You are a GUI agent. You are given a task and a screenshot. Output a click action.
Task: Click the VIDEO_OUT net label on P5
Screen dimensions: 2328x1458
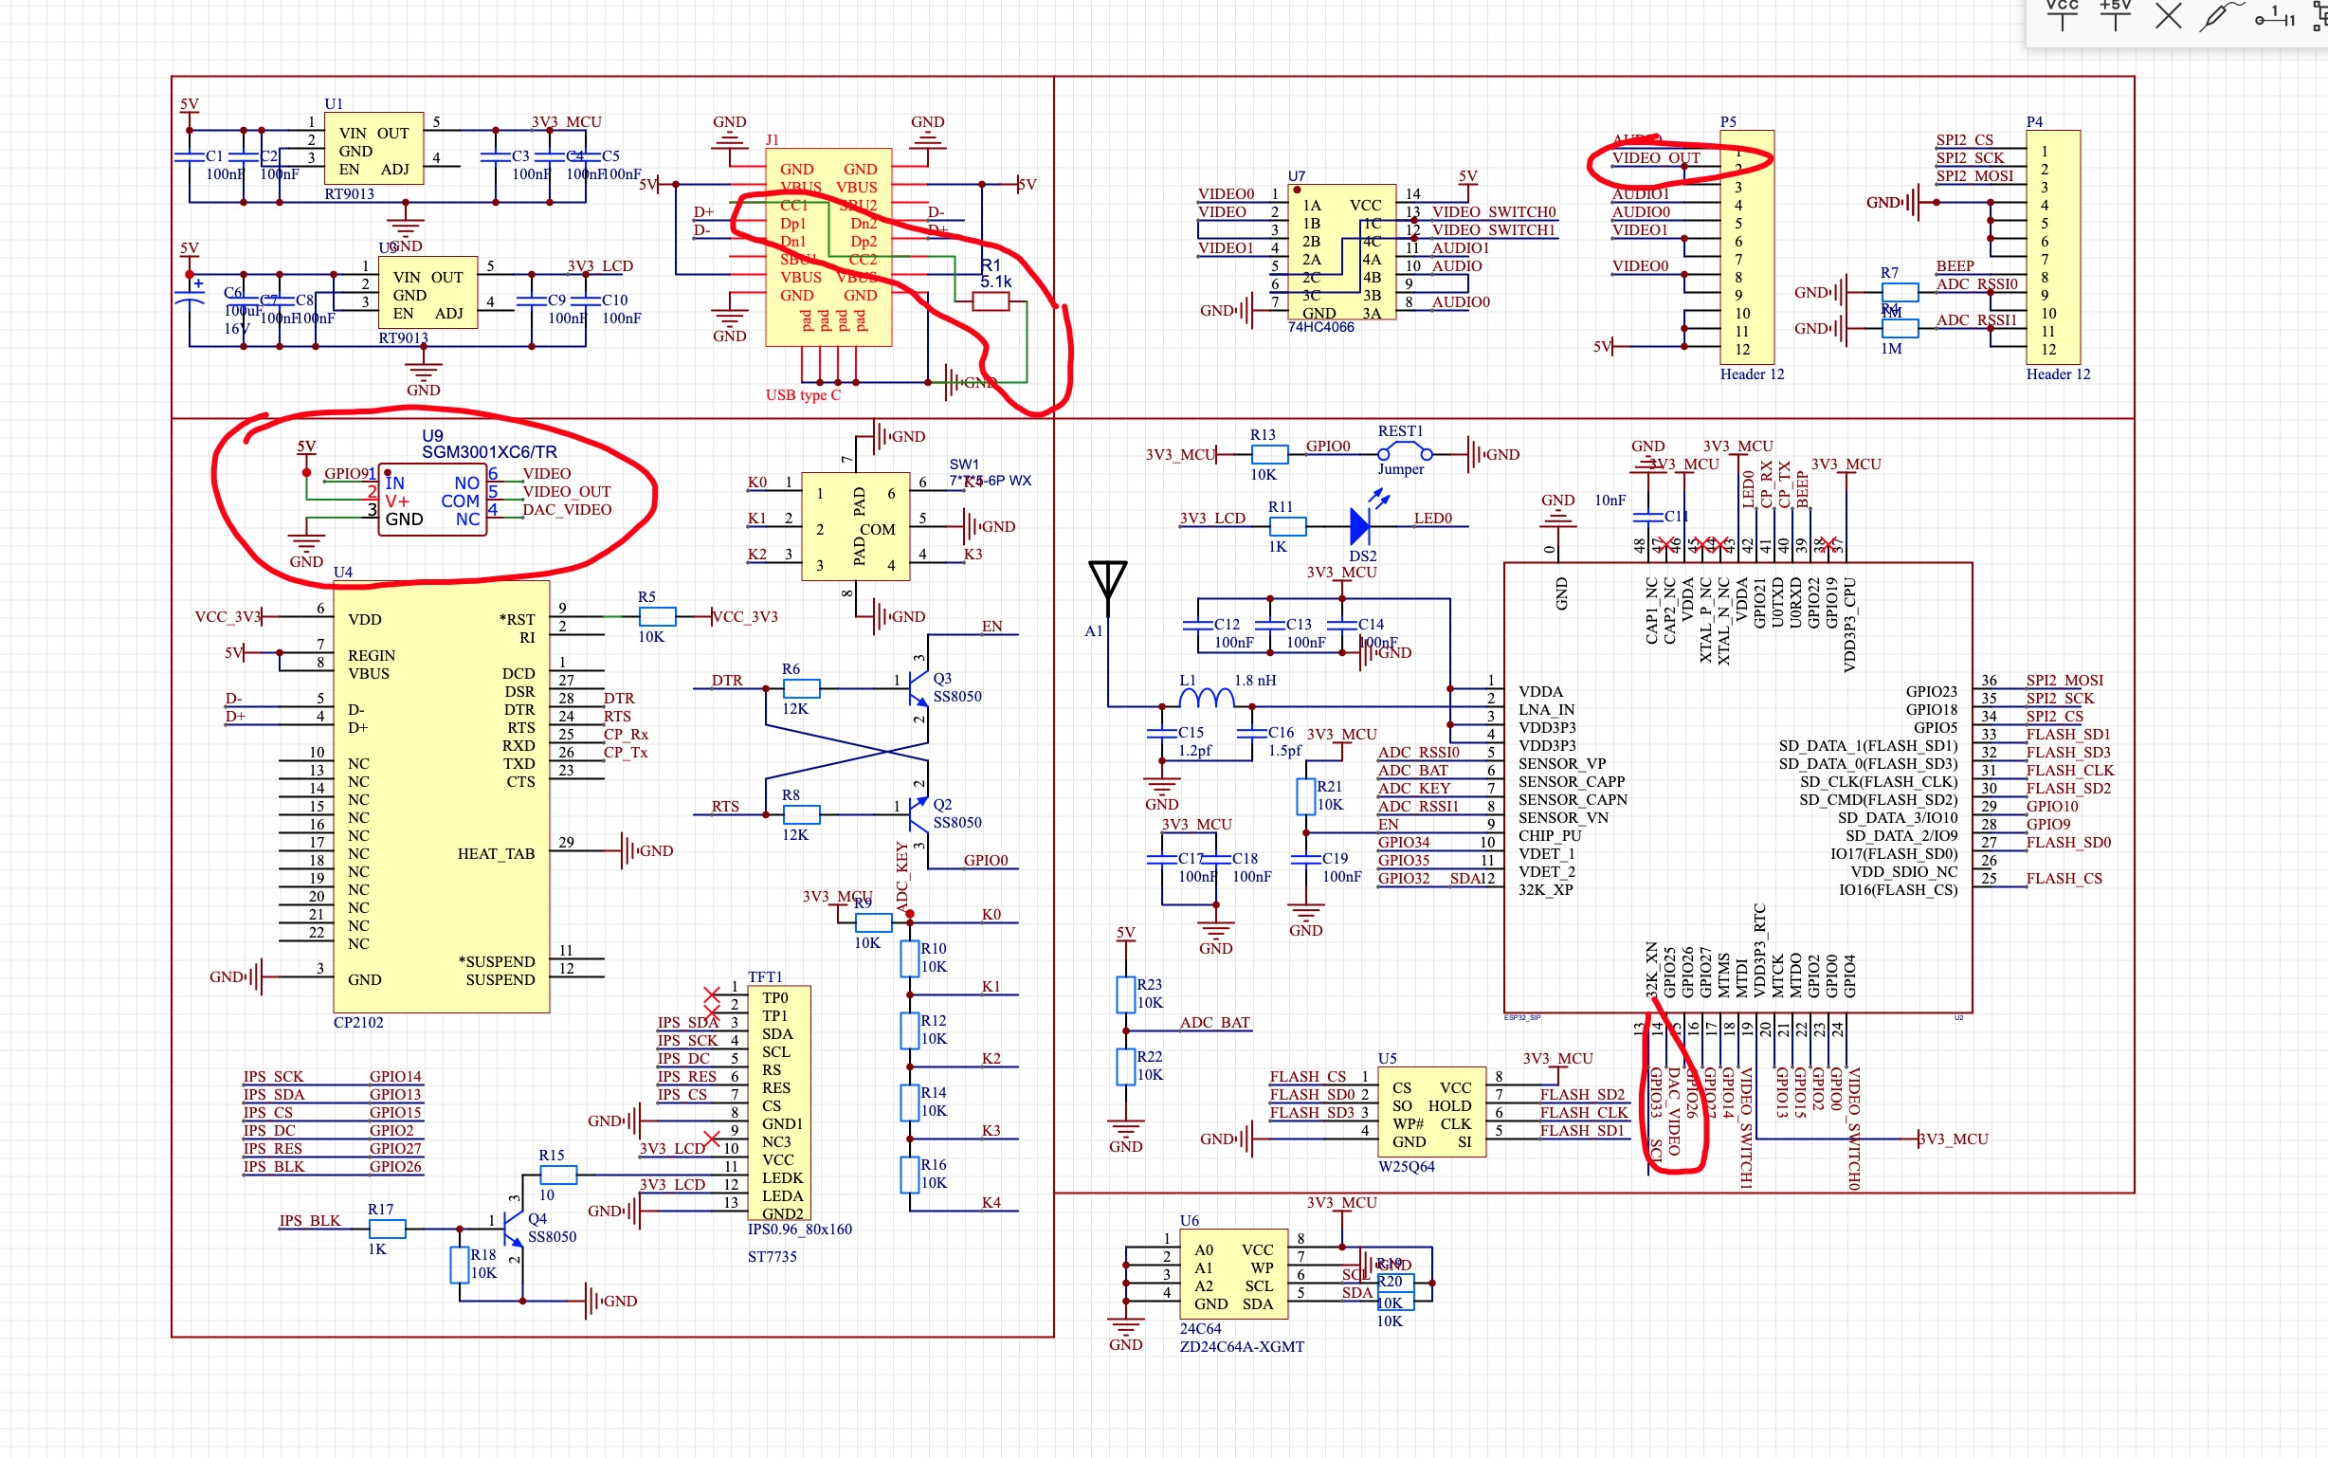[1655, 158]
